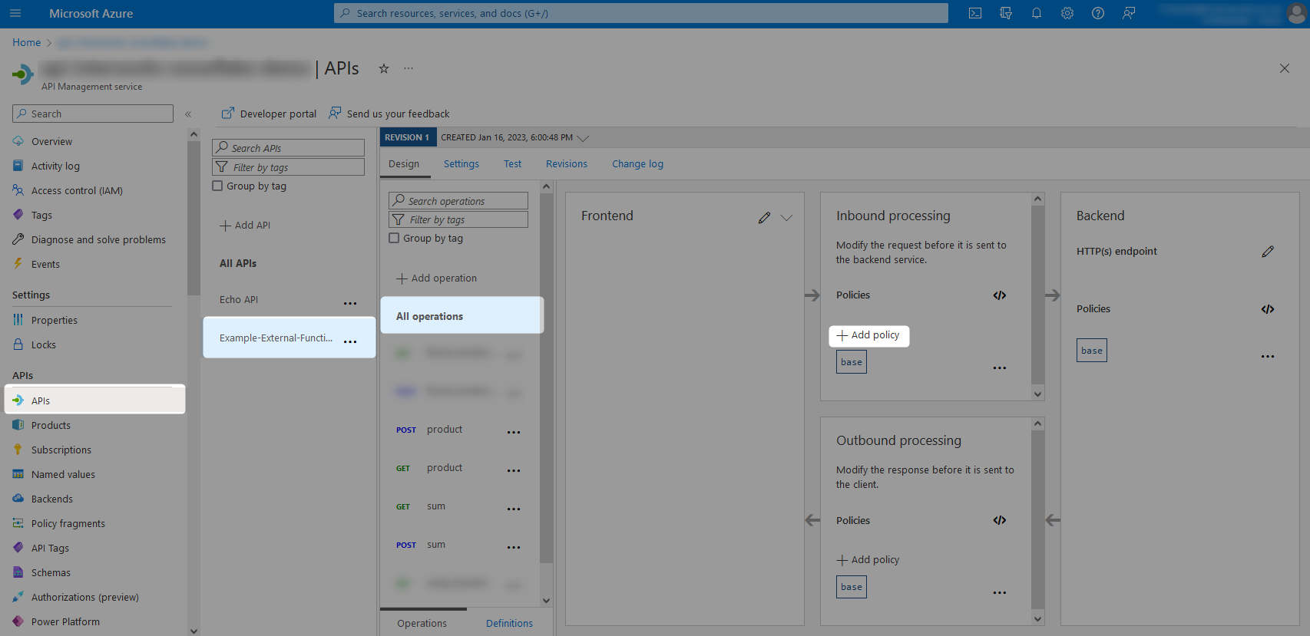Viewport: 1310px width, 636px height.
Task: Select All operations in operations list
Action: pyautogui.click(x=461, y=315)
